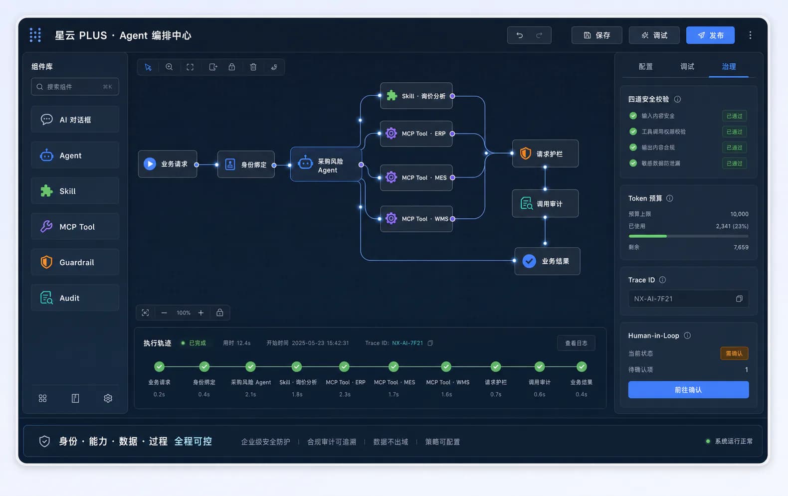788x496 pixels.
Task: Select the Guardrail component in library
Action: [75, 262]
